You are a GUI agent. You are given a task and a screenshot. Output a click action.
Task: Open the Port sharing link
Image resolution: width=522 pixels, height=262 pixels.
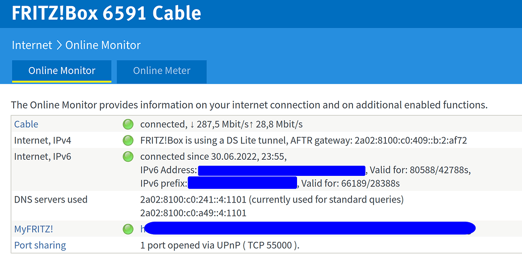pos(40,245)
